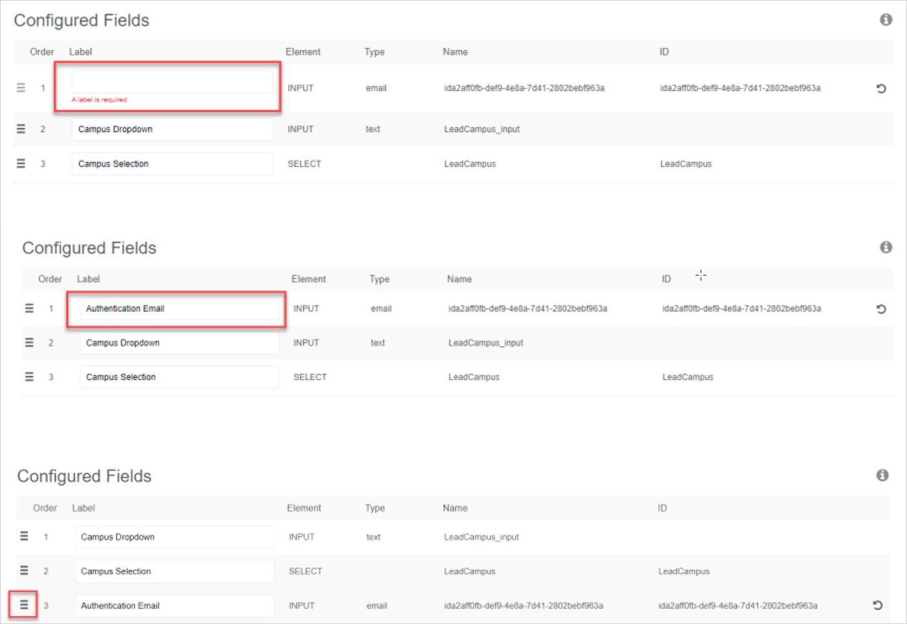This screenshot has width=907, height=624.
Task: Edit the Campus Dropdown label in the top panel
Action: (x=172, y=129)
